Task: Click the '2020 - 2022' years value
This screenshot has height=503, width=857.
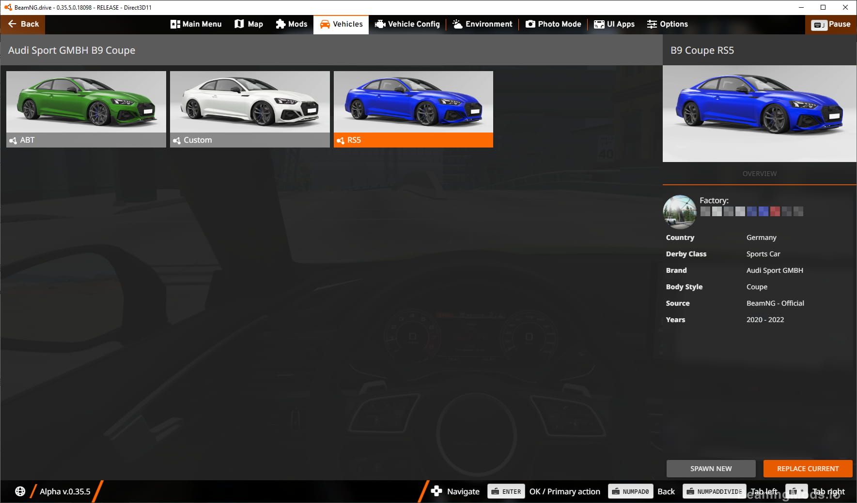Action: (765, 320)
